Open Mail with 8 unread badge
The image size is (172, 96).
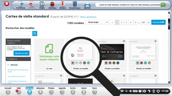coord(19,91)
